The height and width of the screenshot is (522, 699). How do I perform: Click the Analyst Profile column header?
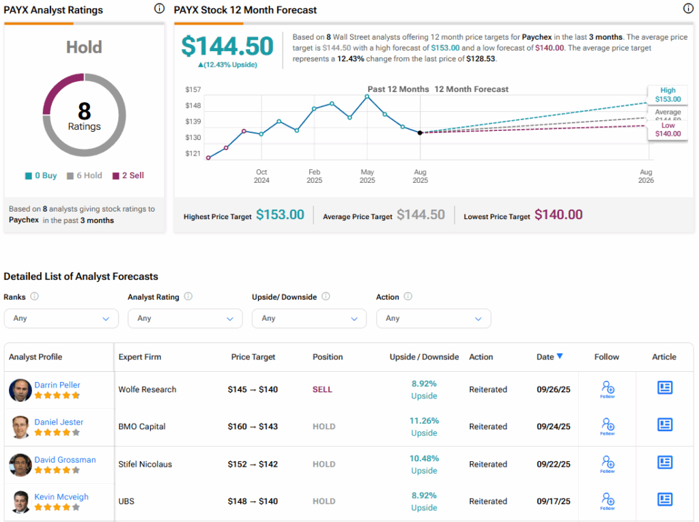(35, 357)
